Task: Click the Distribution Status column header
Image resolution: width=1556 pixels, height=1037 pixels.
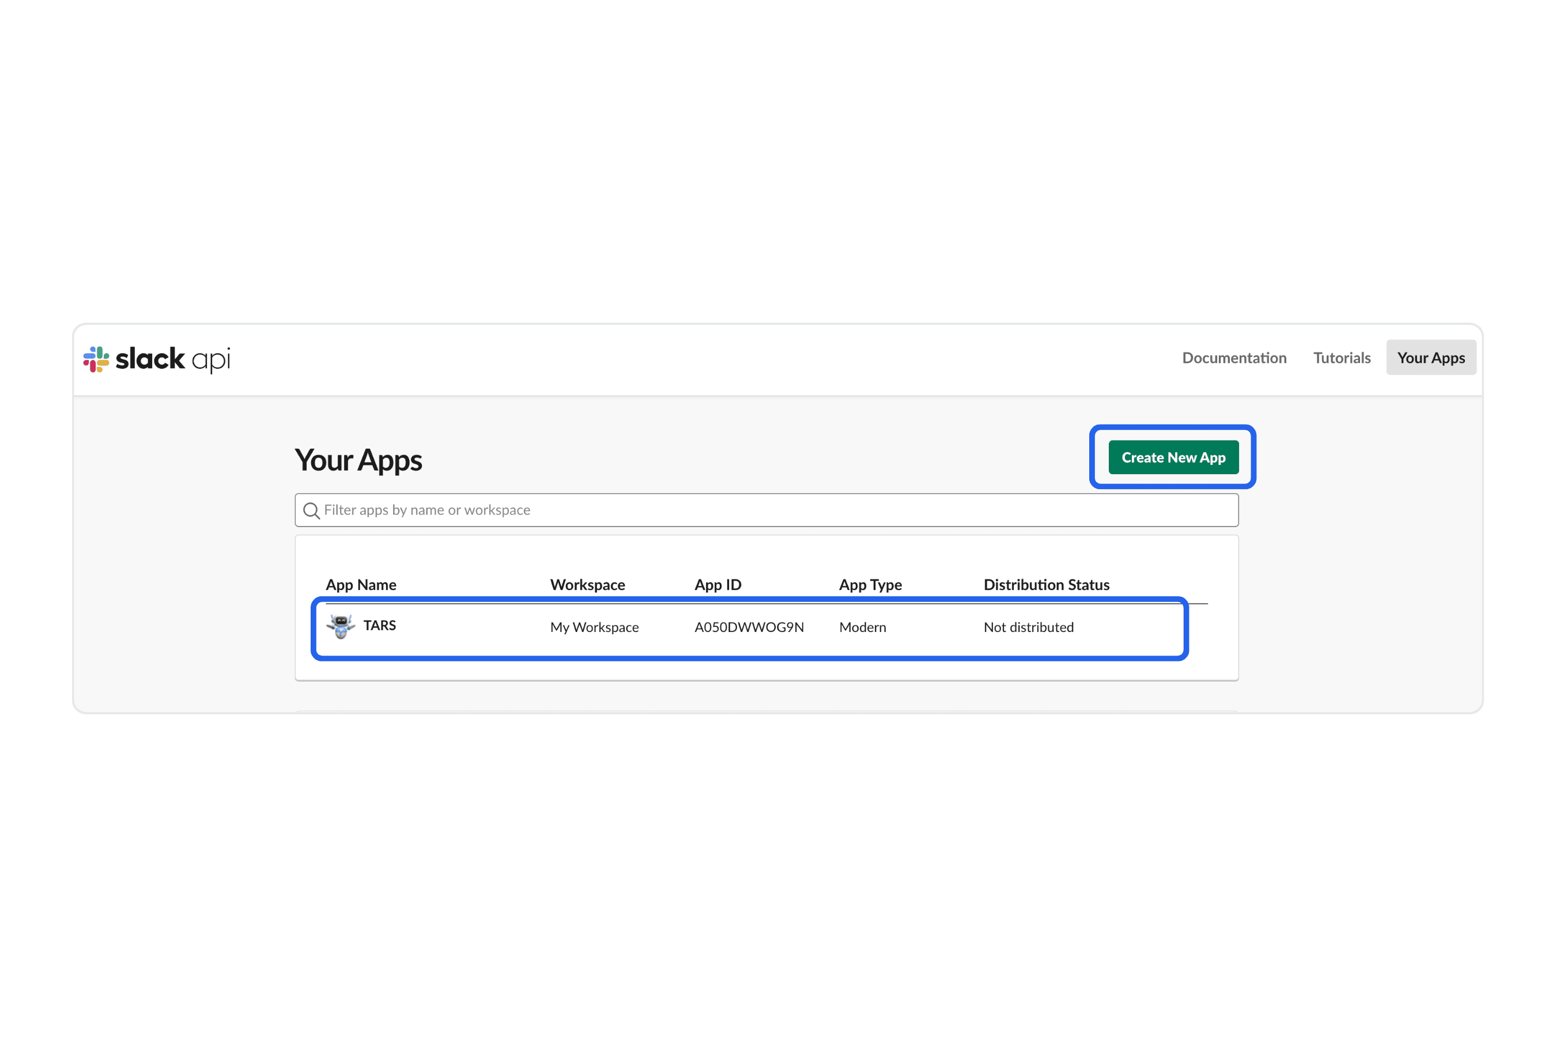Action: pos(1047,585)
